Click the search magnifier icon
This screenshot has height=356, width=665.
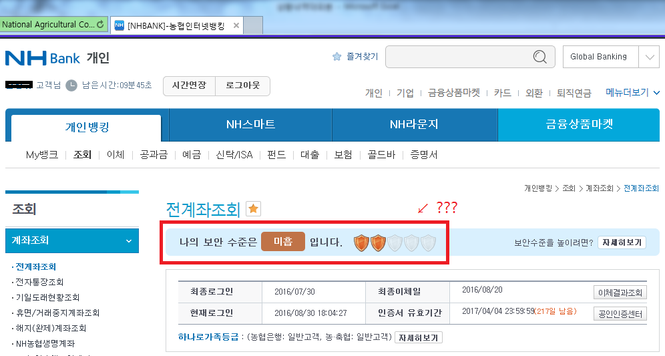[540, 57]
